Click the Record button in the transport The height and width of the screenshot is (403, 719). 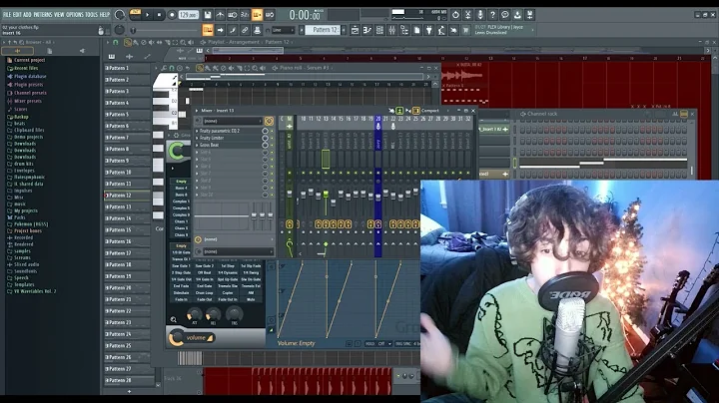click(x=172, y=15)
